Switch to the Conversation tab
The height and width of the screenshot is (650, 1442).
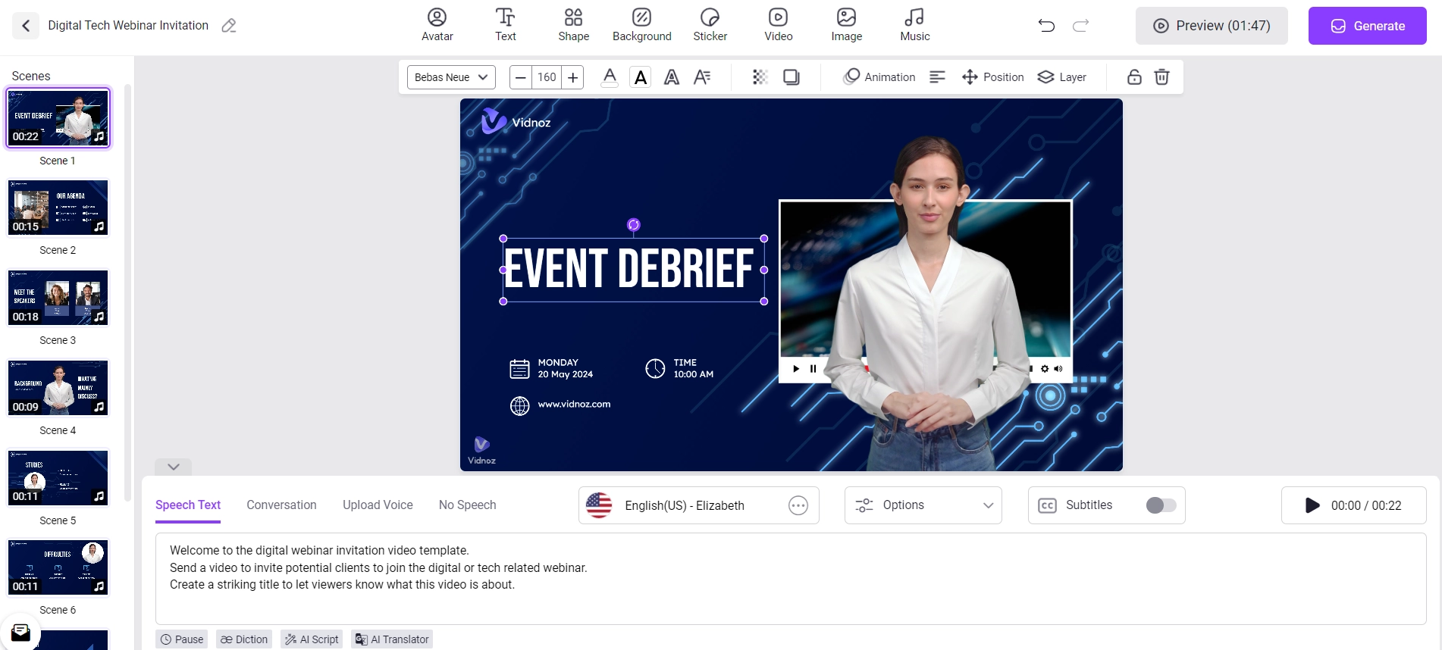(x=281, y=505)
